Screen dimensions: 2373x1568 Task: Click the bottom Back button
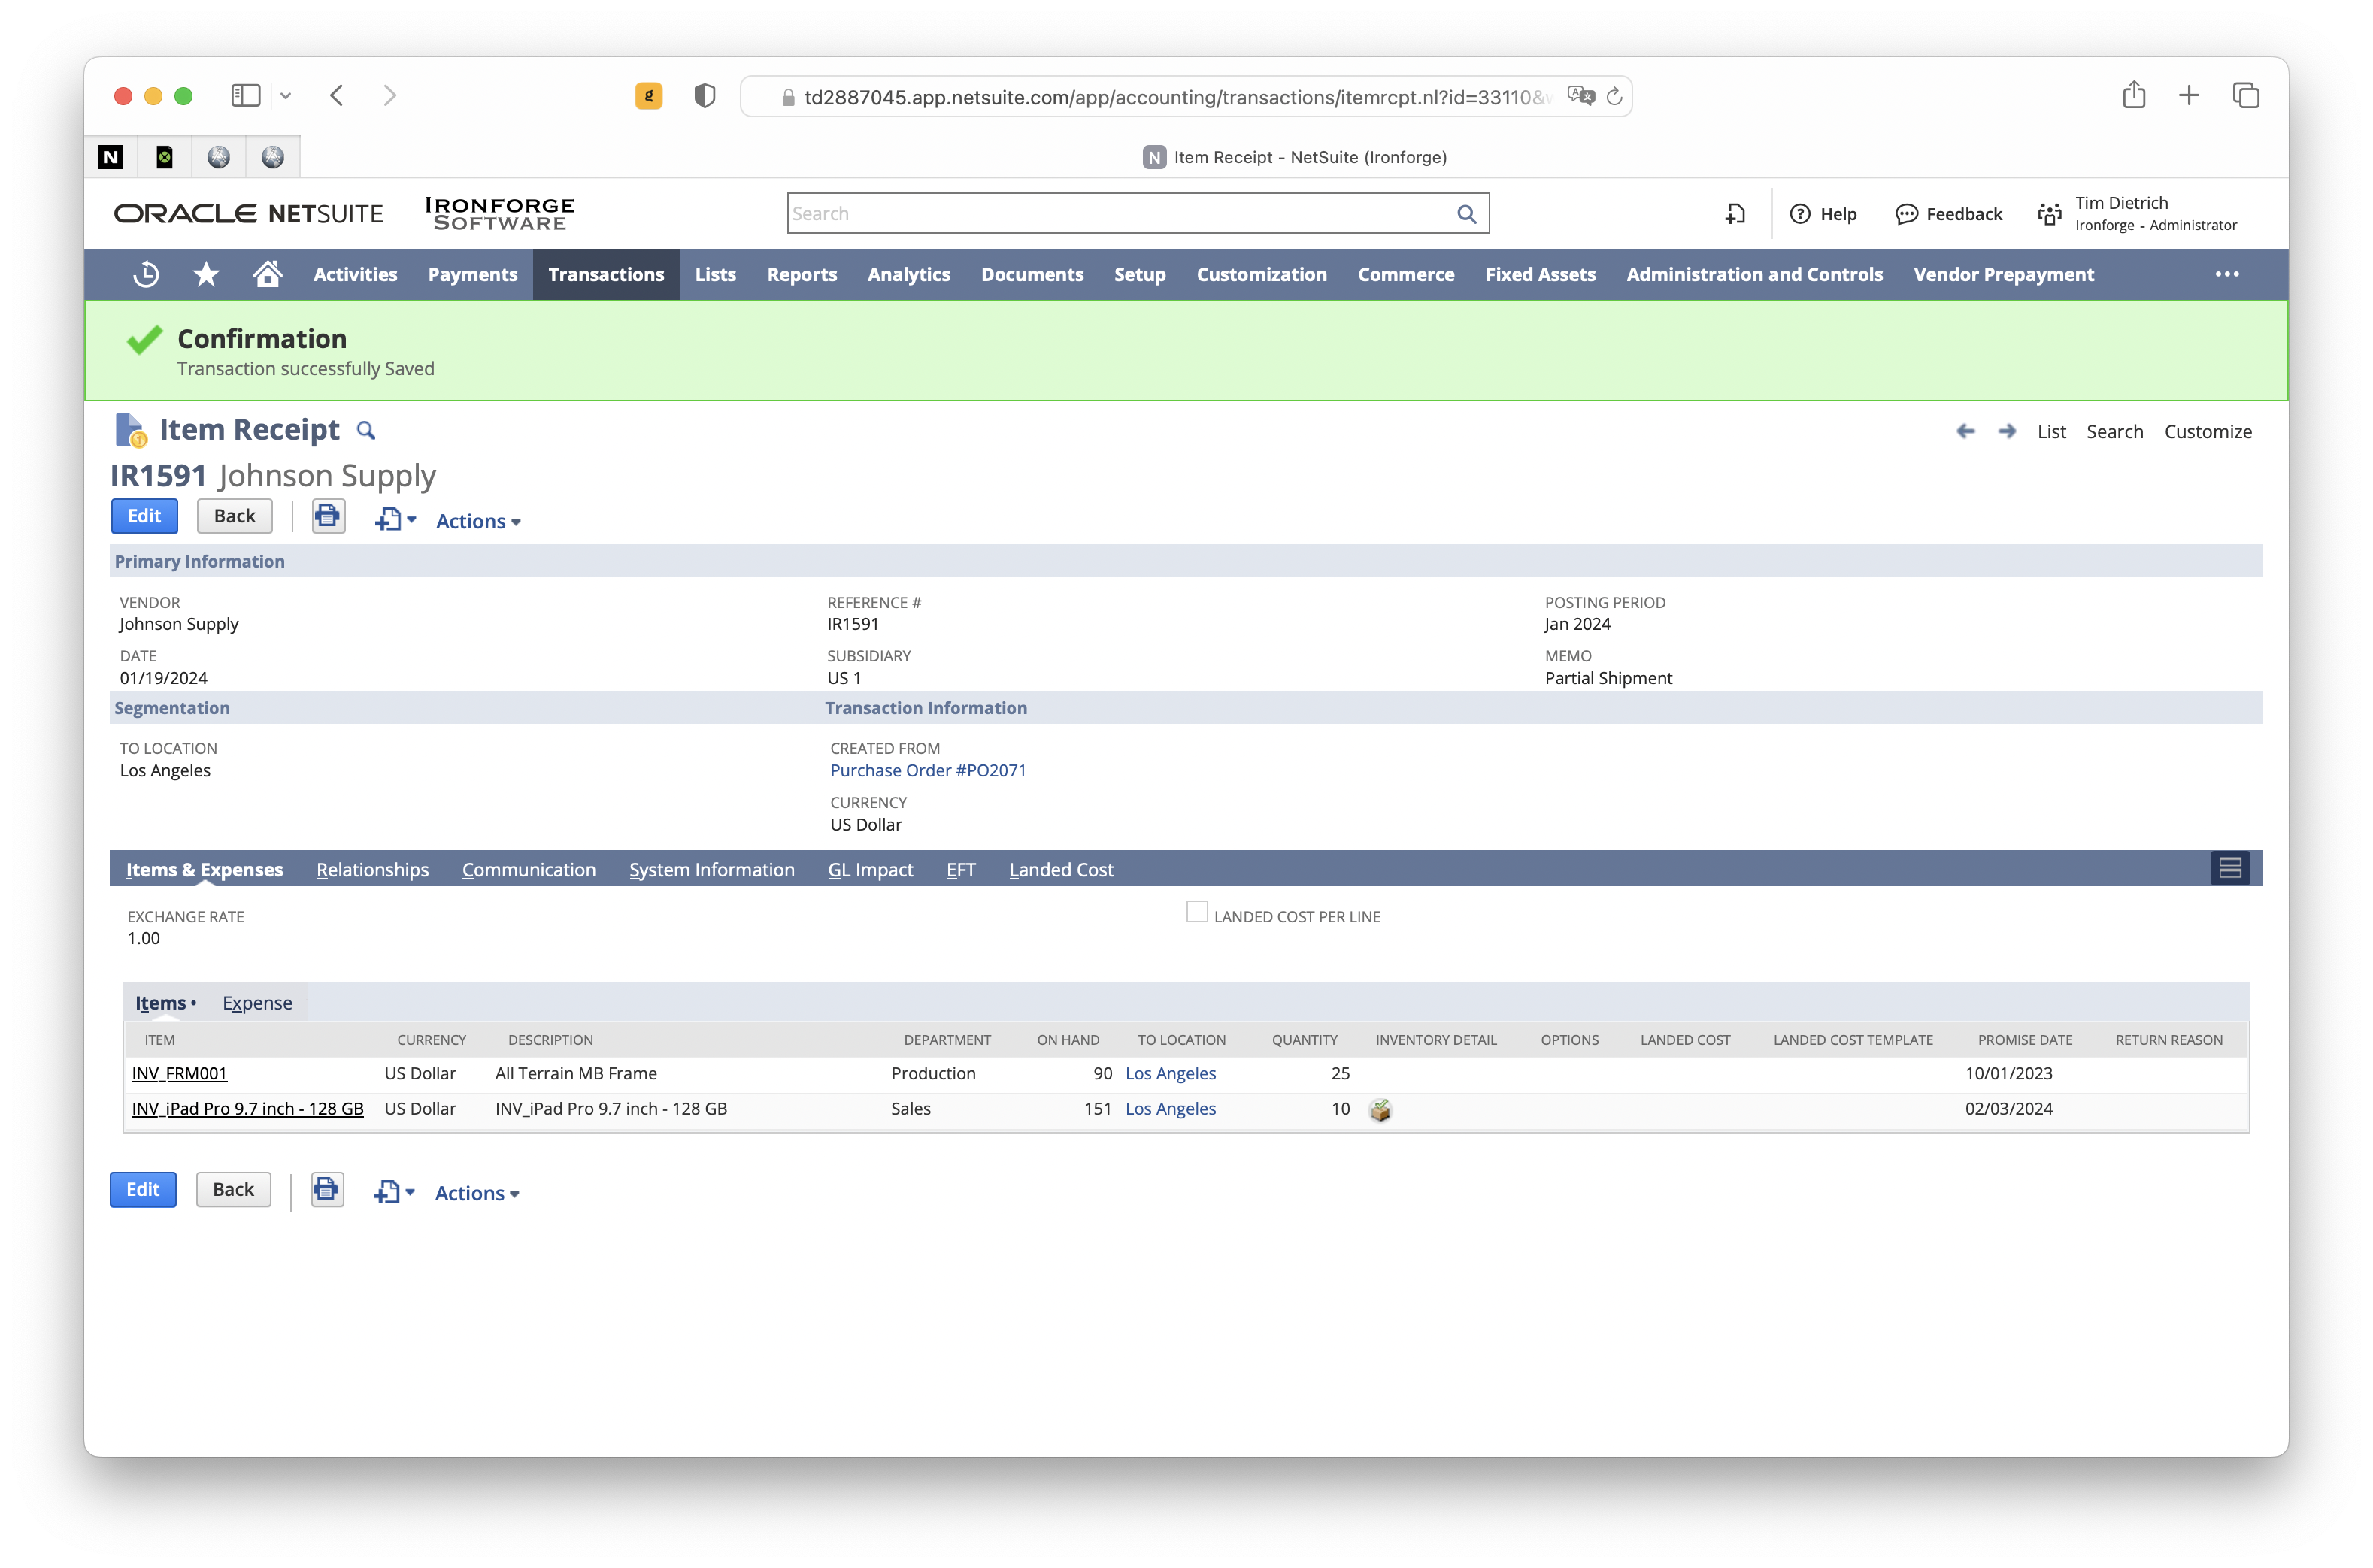coord(233,1189)
